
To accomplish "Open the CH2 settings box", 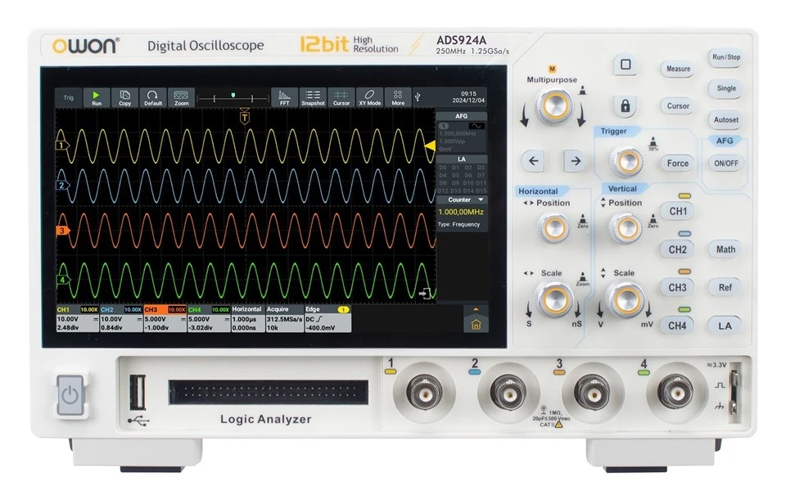I will coord(121,319).
